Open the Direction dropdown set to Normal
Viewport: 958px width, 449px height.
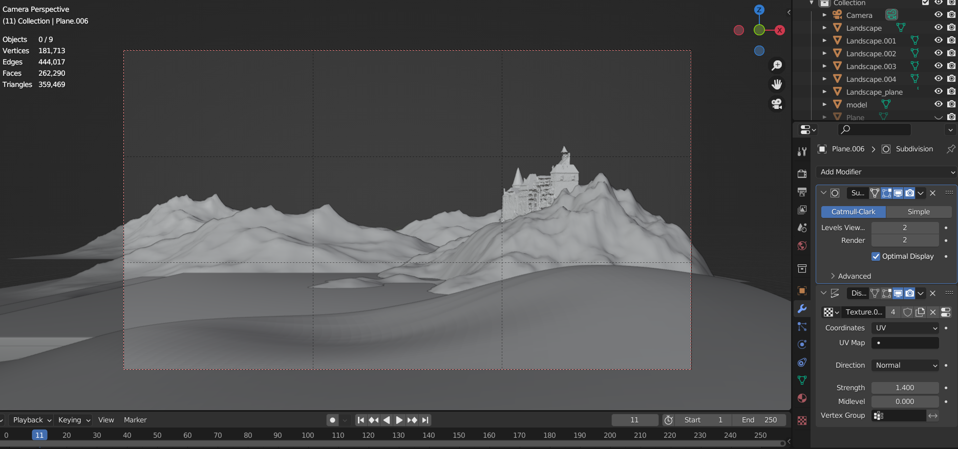905,365
